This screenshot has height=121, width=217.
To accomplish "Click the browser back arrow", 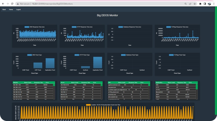I will pos(3,4).
